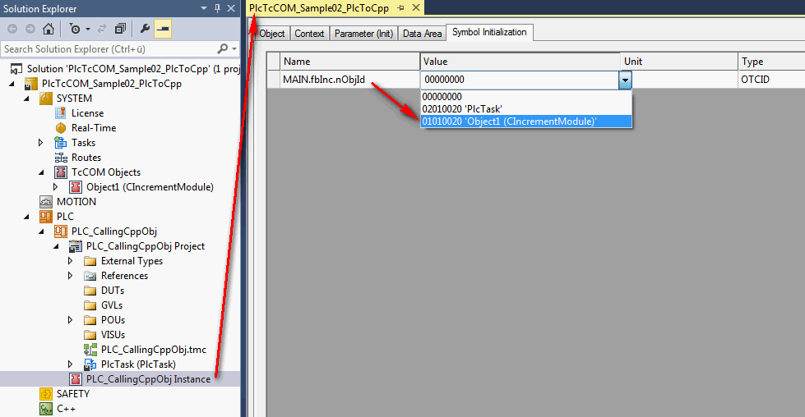Click the Value field showing 00000000
The height and width of the screenshot is (417, 805).
pyautogui.click(x=520, y=80)
